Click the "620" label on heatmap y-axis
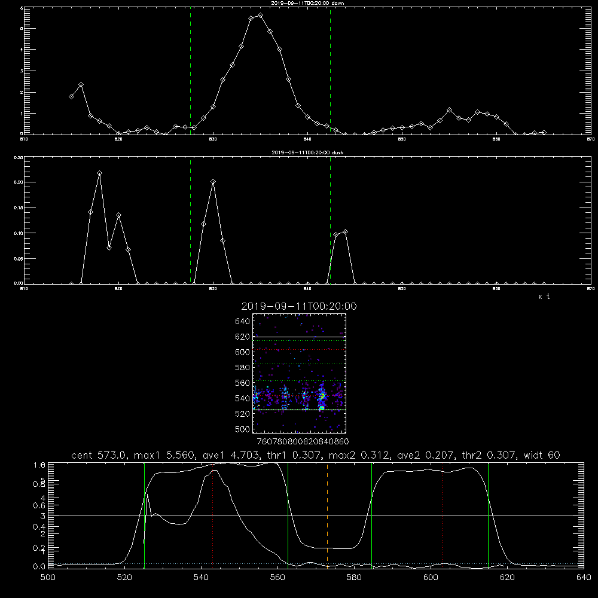The width and height of the screenshot is (598, 598). (242, 337)
